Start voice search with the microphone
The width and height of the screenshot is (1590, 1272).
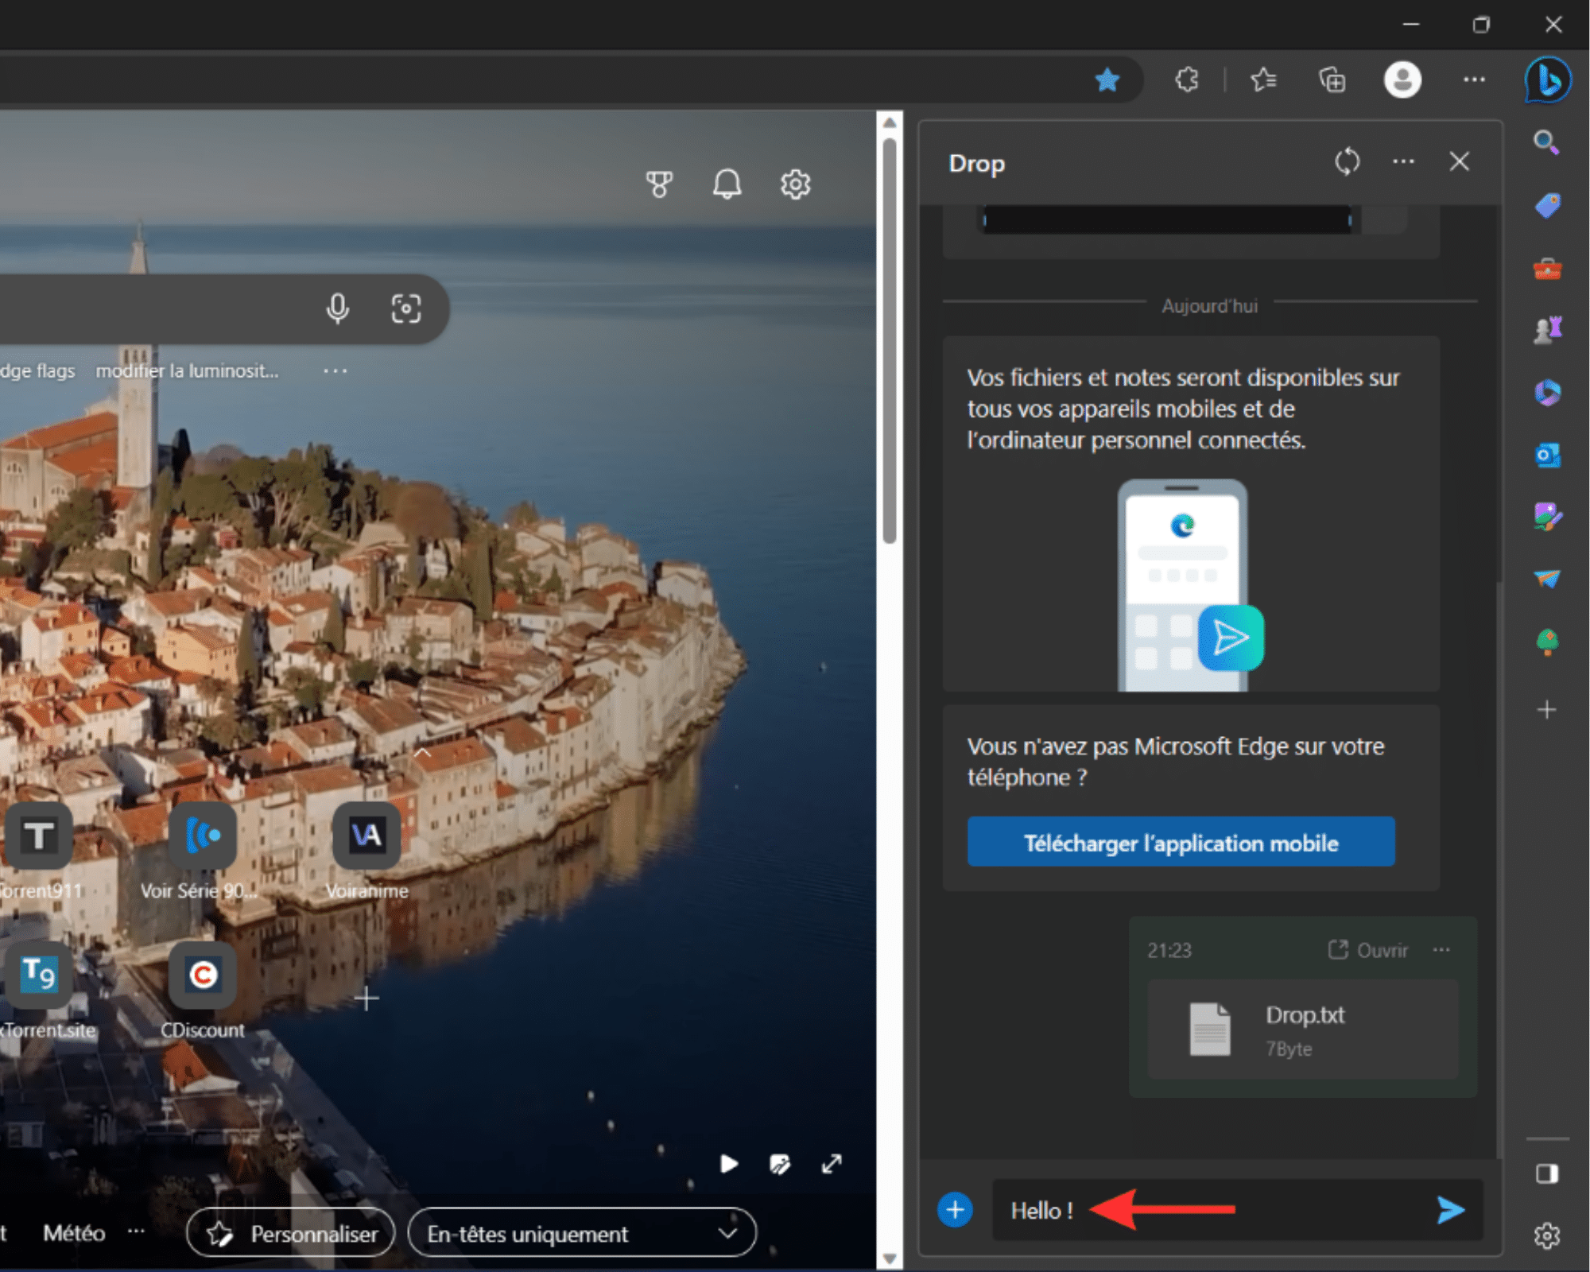pos(338,308)
